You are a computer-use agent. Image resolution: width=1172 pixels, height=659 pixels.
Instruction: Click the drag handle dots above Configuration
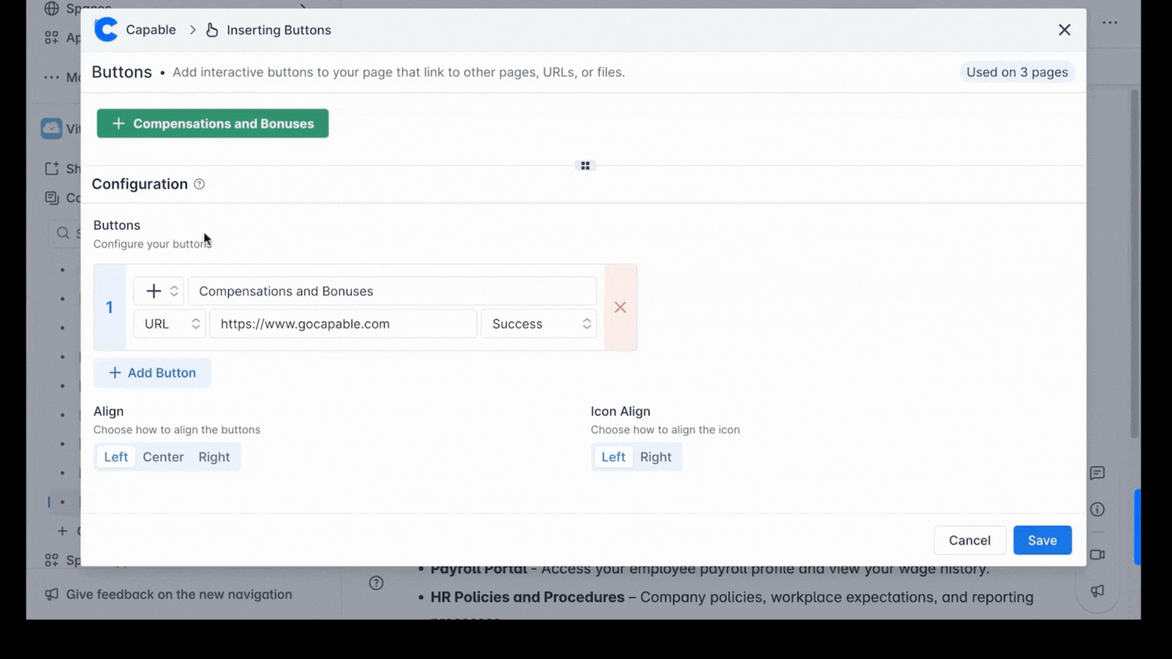coord(584,166)
